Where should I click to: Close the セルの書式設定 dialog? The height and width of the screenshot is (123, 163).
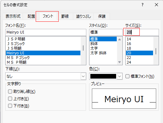(x=156, y=5)
